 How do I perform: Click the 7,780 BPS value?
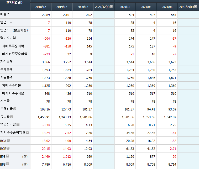click(x=46, y=165)
